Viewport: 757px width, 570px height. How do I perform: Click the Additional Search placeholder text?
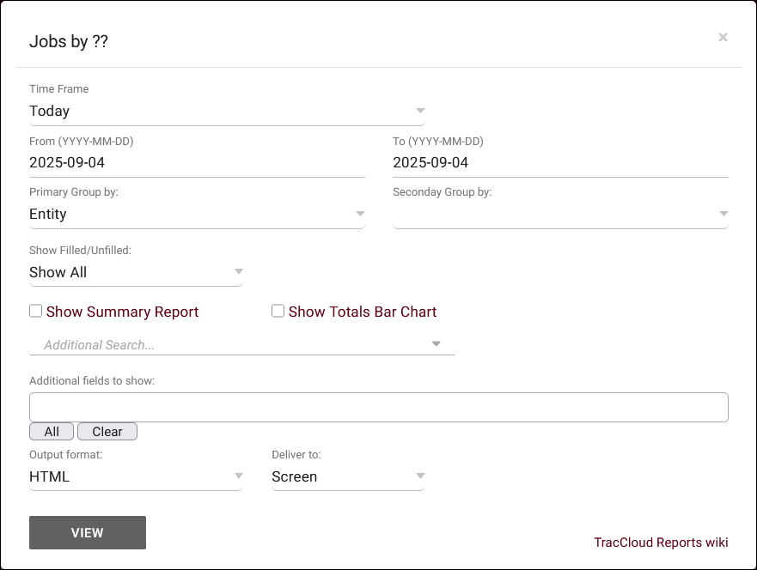(100, 345)
